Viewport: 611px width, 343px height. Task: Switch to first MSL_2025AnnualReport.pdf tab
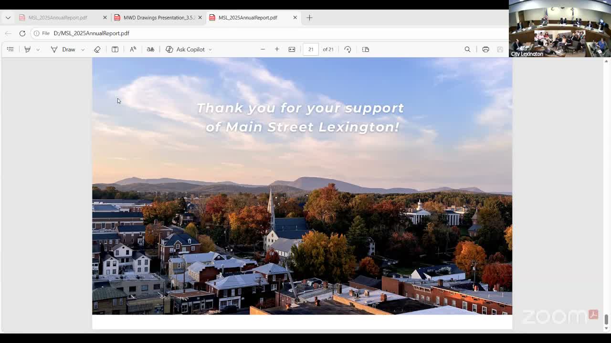[x=58, y=18]
